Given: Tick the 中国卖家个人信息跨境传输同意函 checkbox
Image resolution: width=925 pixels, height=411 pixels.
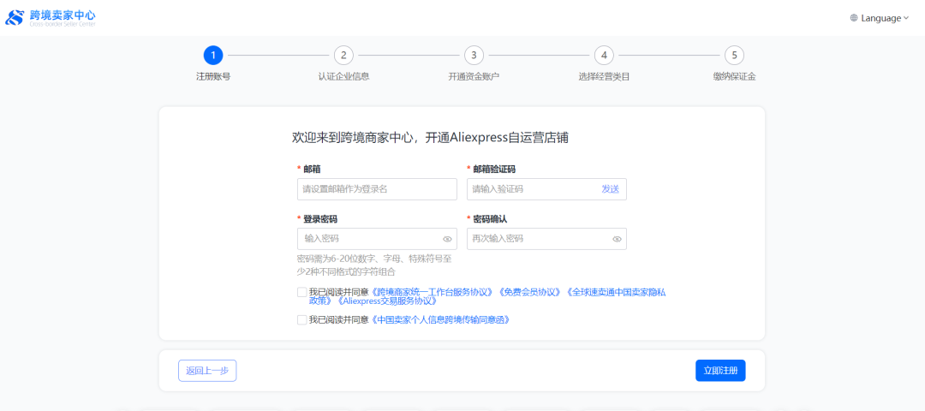Looking at the screenshot, I should (x=301, y=319).
